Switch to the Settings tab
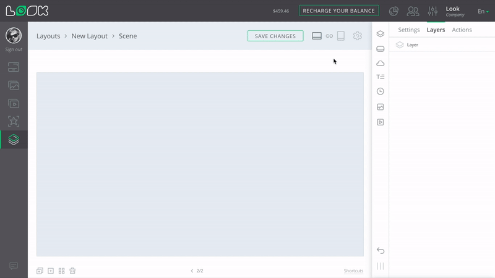This screenshot has width=495, height=278. coord(408,30)
